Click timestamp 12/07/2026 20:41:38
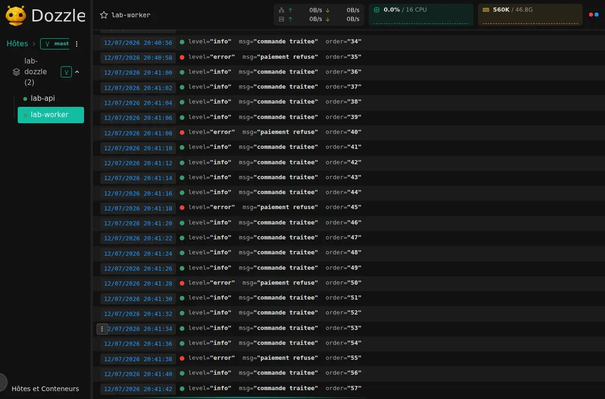Screen dimensions: 605x399 pyautogui.click(x=138, y=359)
